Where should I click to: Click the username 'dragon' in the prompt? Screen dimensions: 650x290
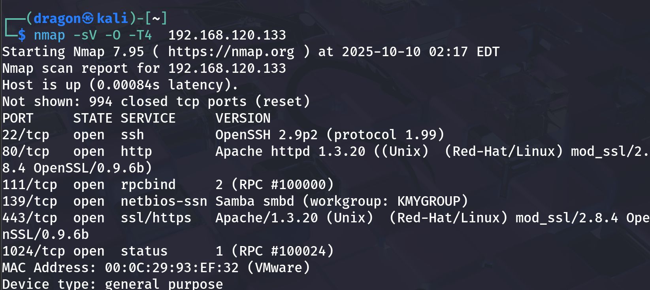57,18
